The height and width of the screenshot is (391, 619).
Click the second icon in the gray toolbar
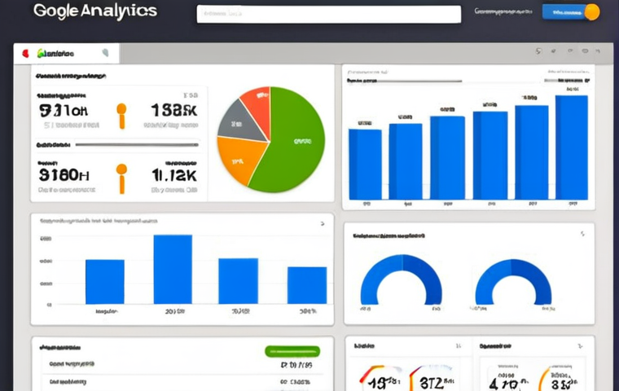pyautogui.click(x=554, y=51)
